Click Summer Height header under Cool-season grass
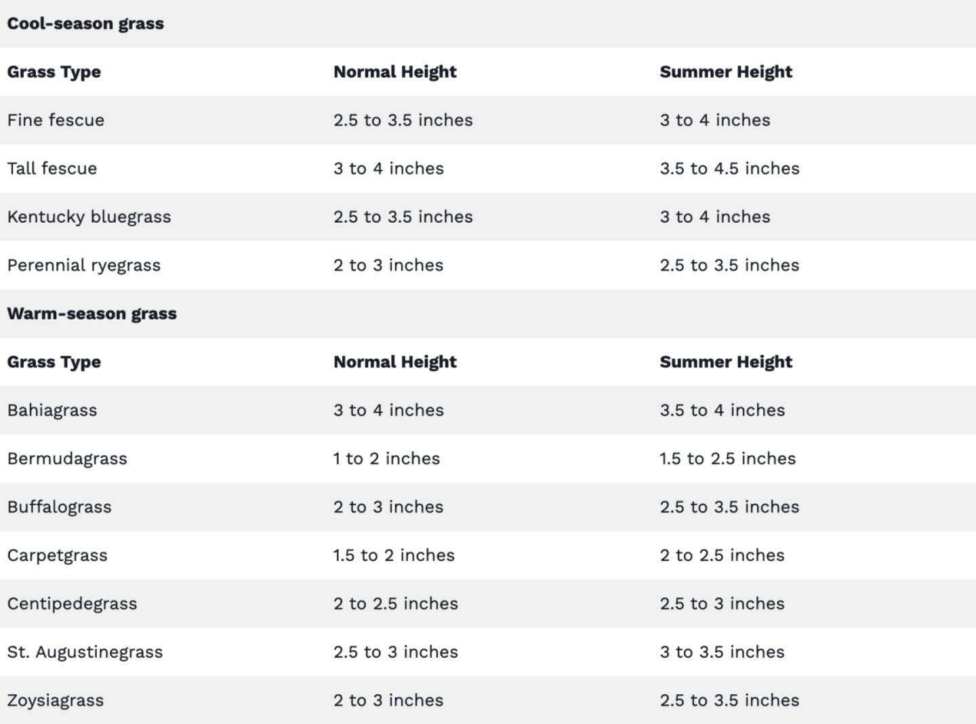This screenshot has width=976, height=724. (x=725, y=72)
